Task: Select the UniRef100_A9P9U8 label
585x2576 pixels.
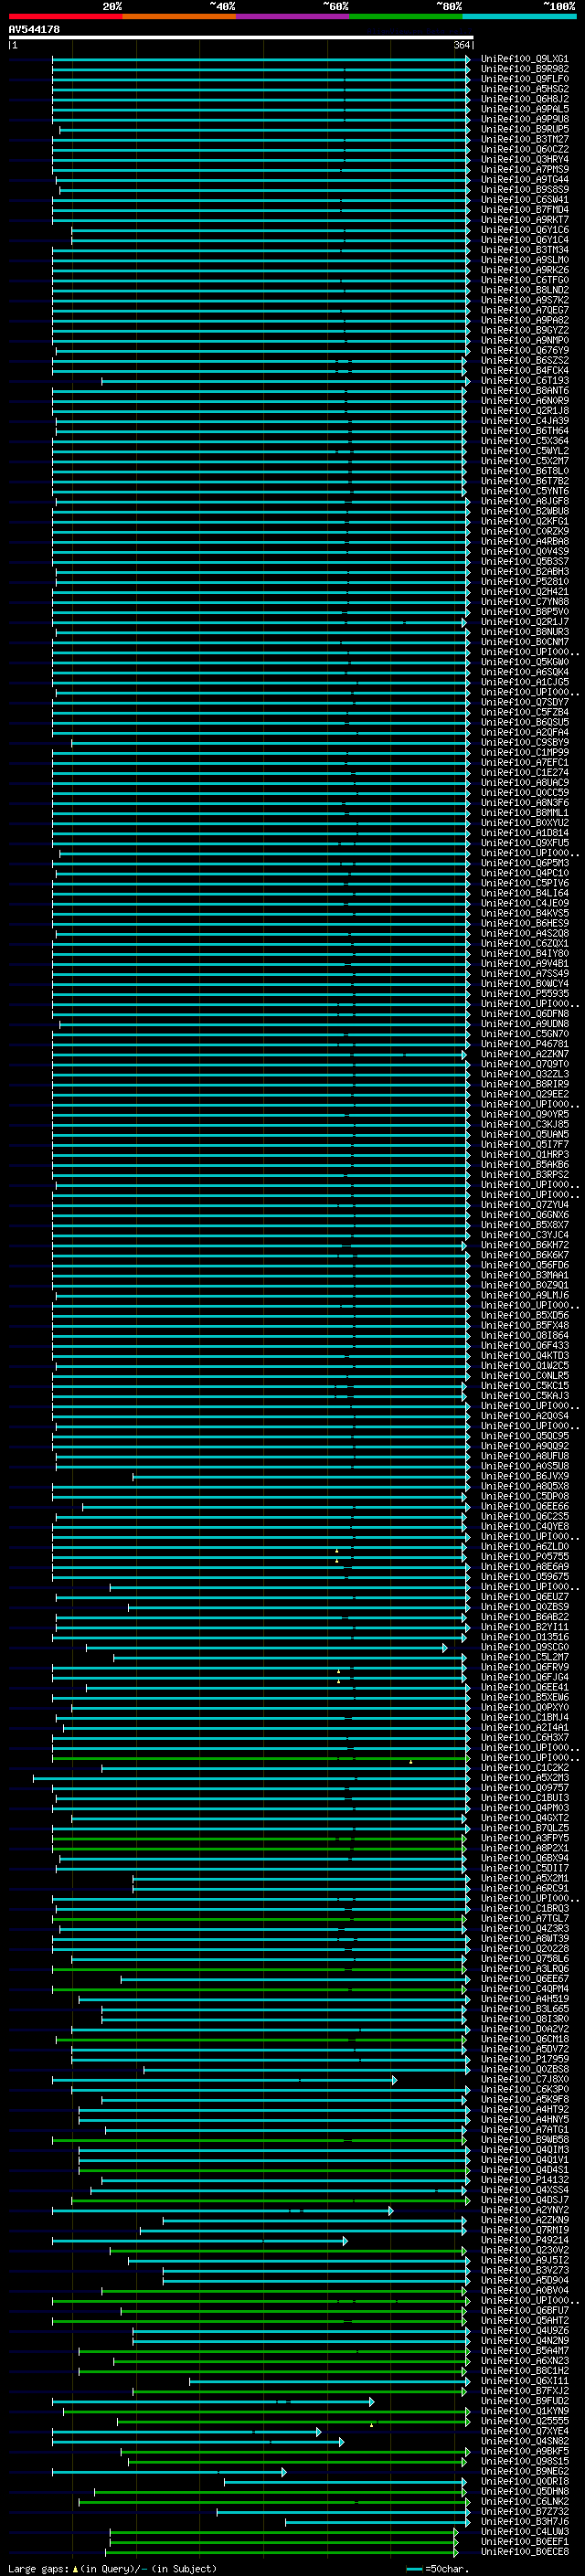Action: 524,119
